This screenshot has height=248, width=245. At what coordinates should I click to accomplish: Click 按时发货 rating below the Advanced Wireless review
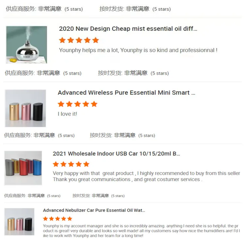(122, 135)
